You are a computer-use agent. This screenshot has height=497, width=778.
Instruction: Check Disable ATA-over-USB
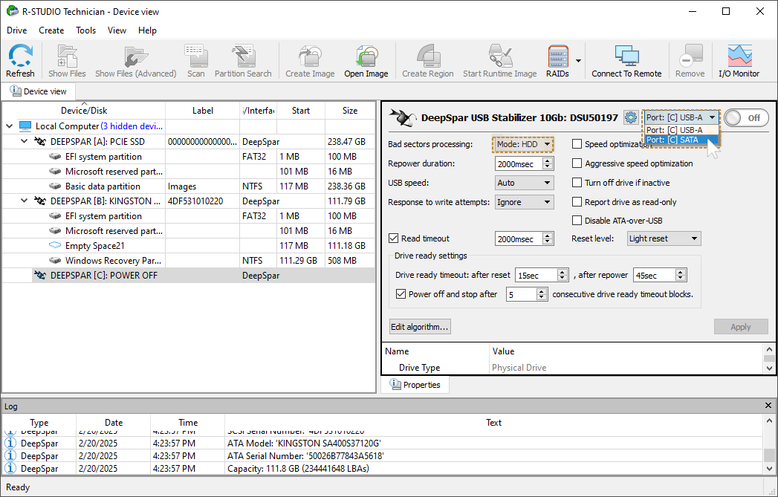click(577, 220)
